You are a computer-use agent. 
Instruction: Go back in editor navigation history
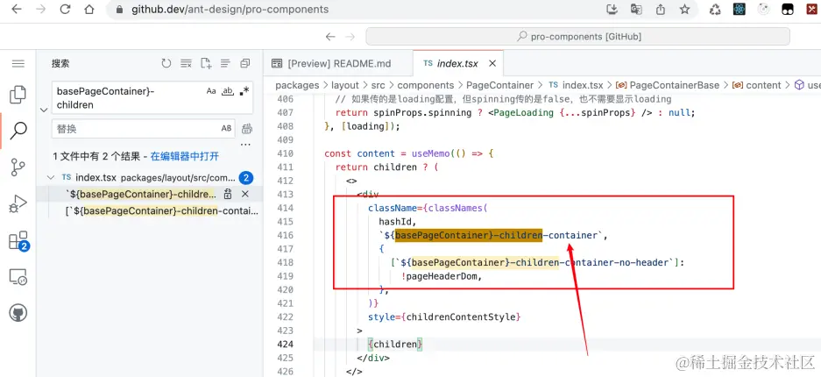[x=329, y=37]
